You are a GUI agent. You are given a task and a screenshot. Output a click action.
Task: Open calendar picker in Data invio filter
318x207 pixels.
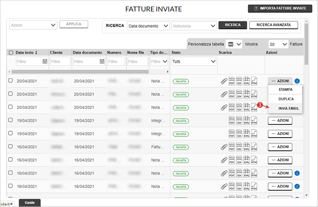pyautogui.click(x=45, y=62)
